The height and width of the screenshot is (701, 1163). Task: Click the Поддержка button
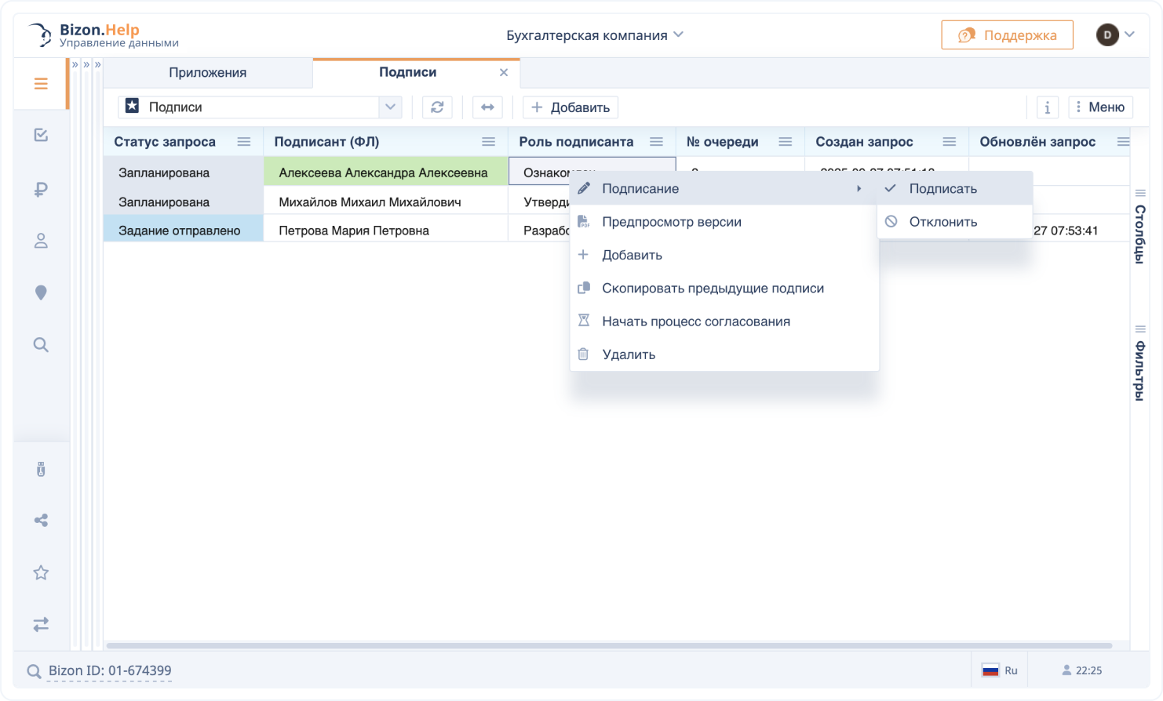point(1007,35)
